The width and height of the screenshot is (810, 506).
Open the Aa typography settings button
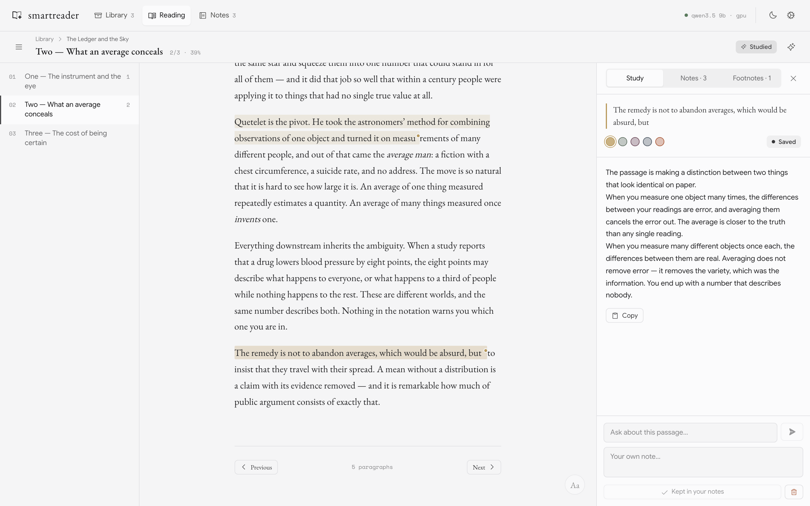(575, 485)
